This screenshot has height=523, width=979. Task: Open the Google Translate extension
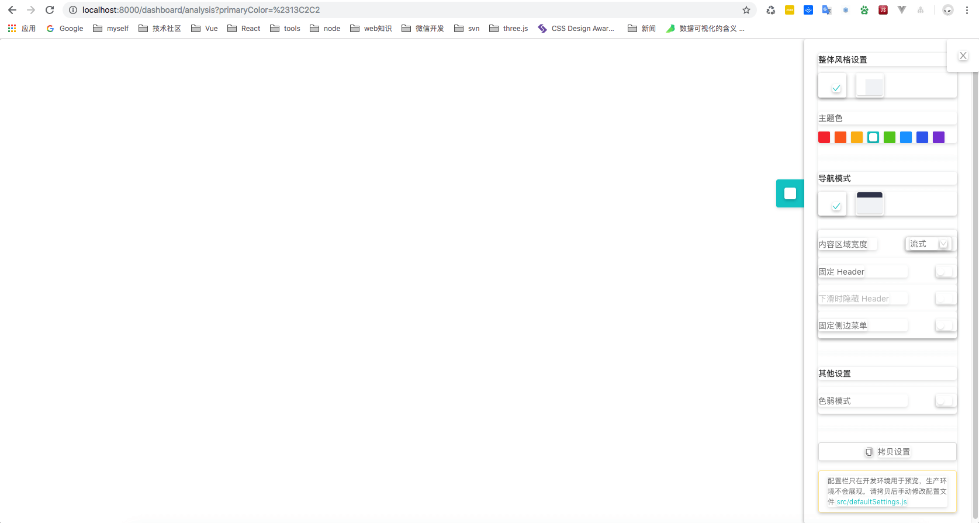(x=827, y=10)
